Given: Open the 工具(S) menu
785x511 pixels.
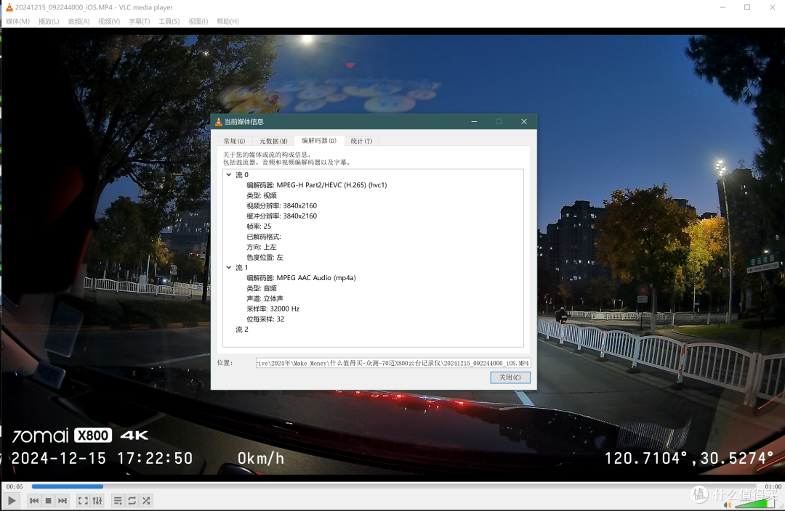Looking at the screenshot, I should 169,21.
